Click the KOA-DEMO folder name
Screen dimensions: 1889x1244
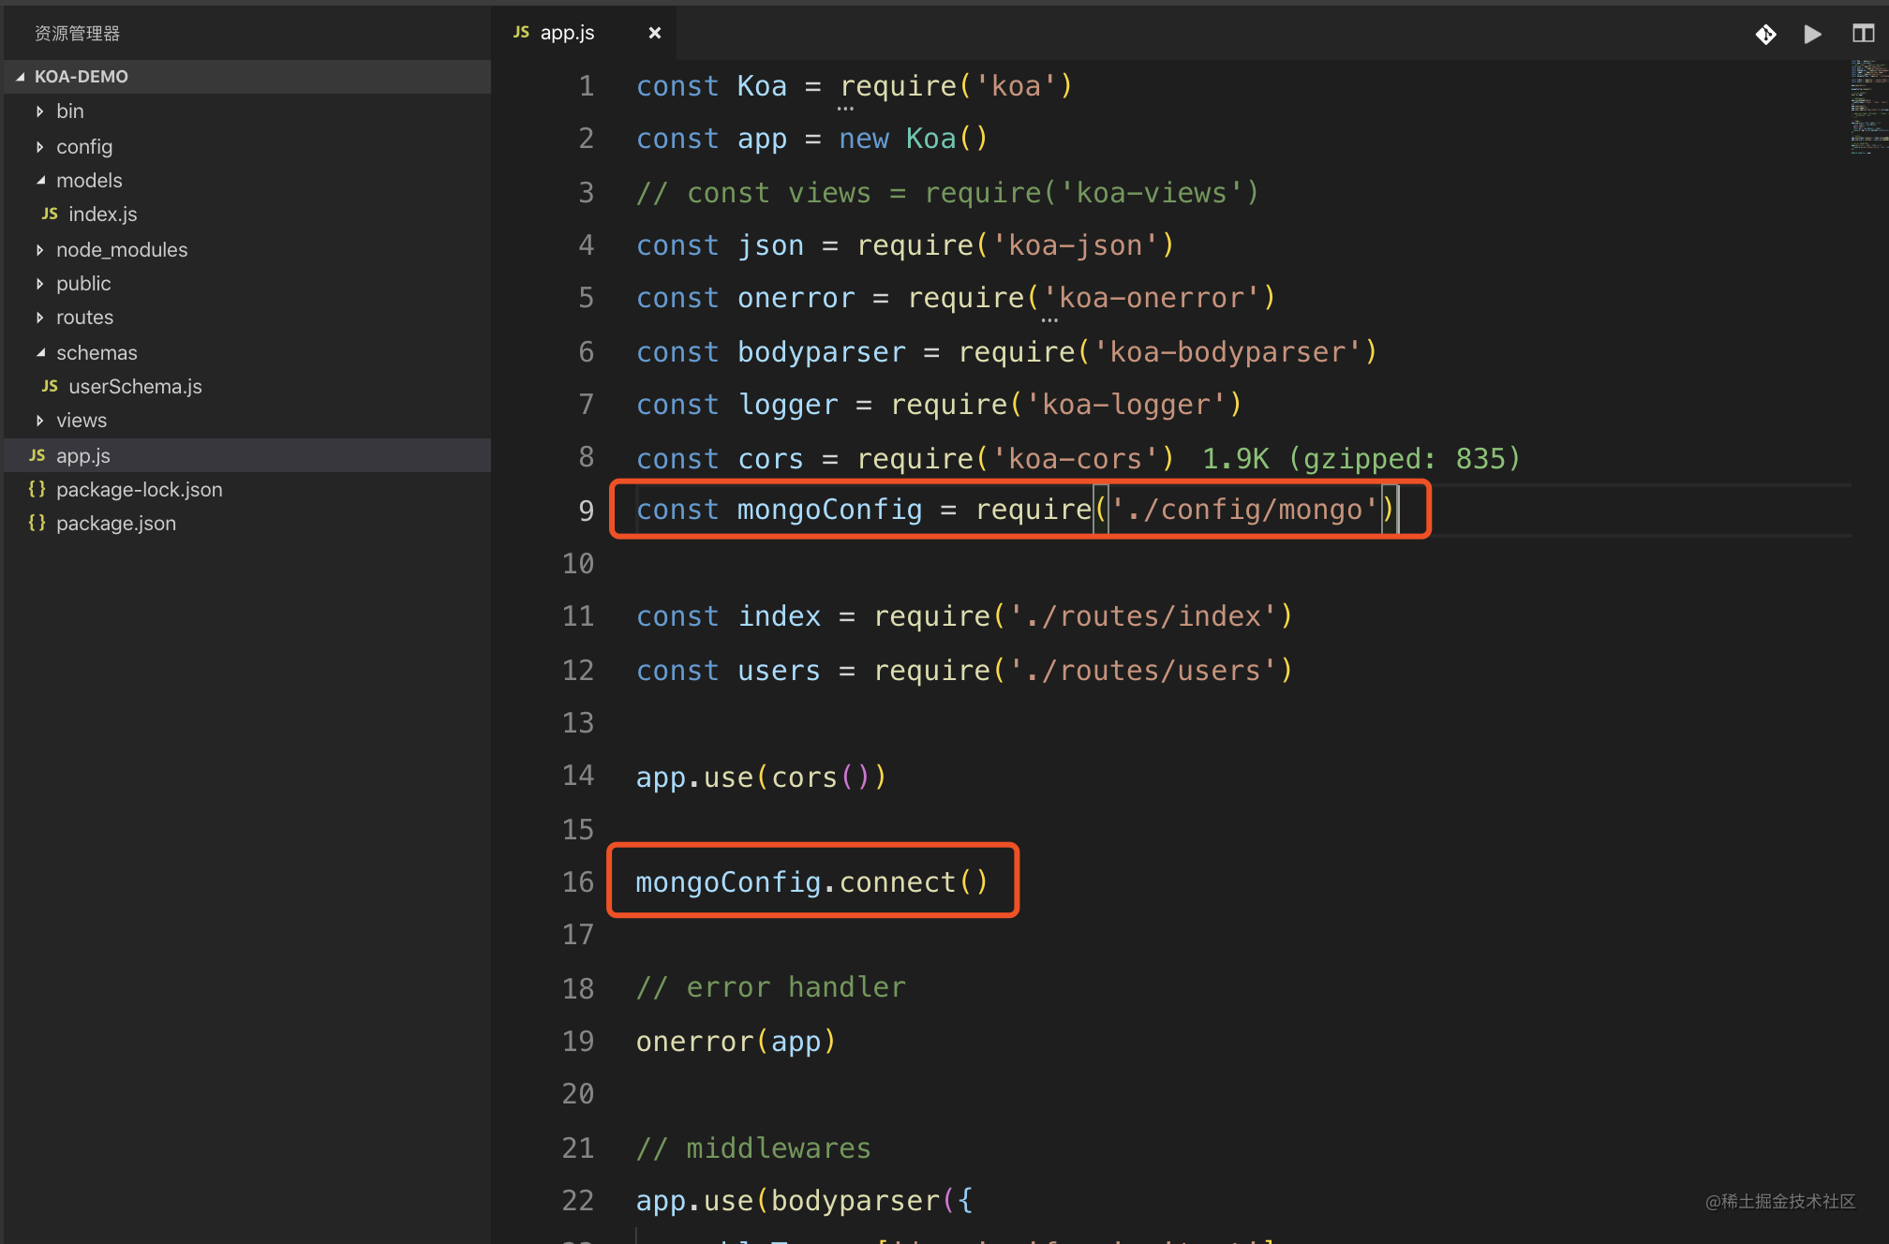82,77
